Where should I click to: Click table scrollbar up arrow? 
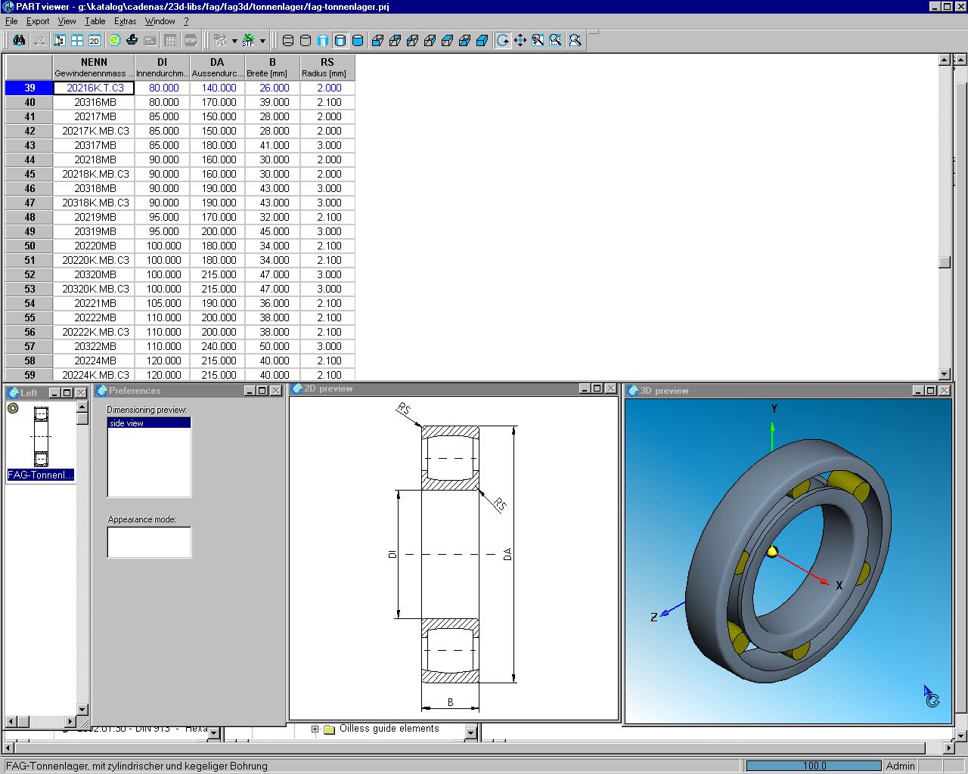click(944, 60)
